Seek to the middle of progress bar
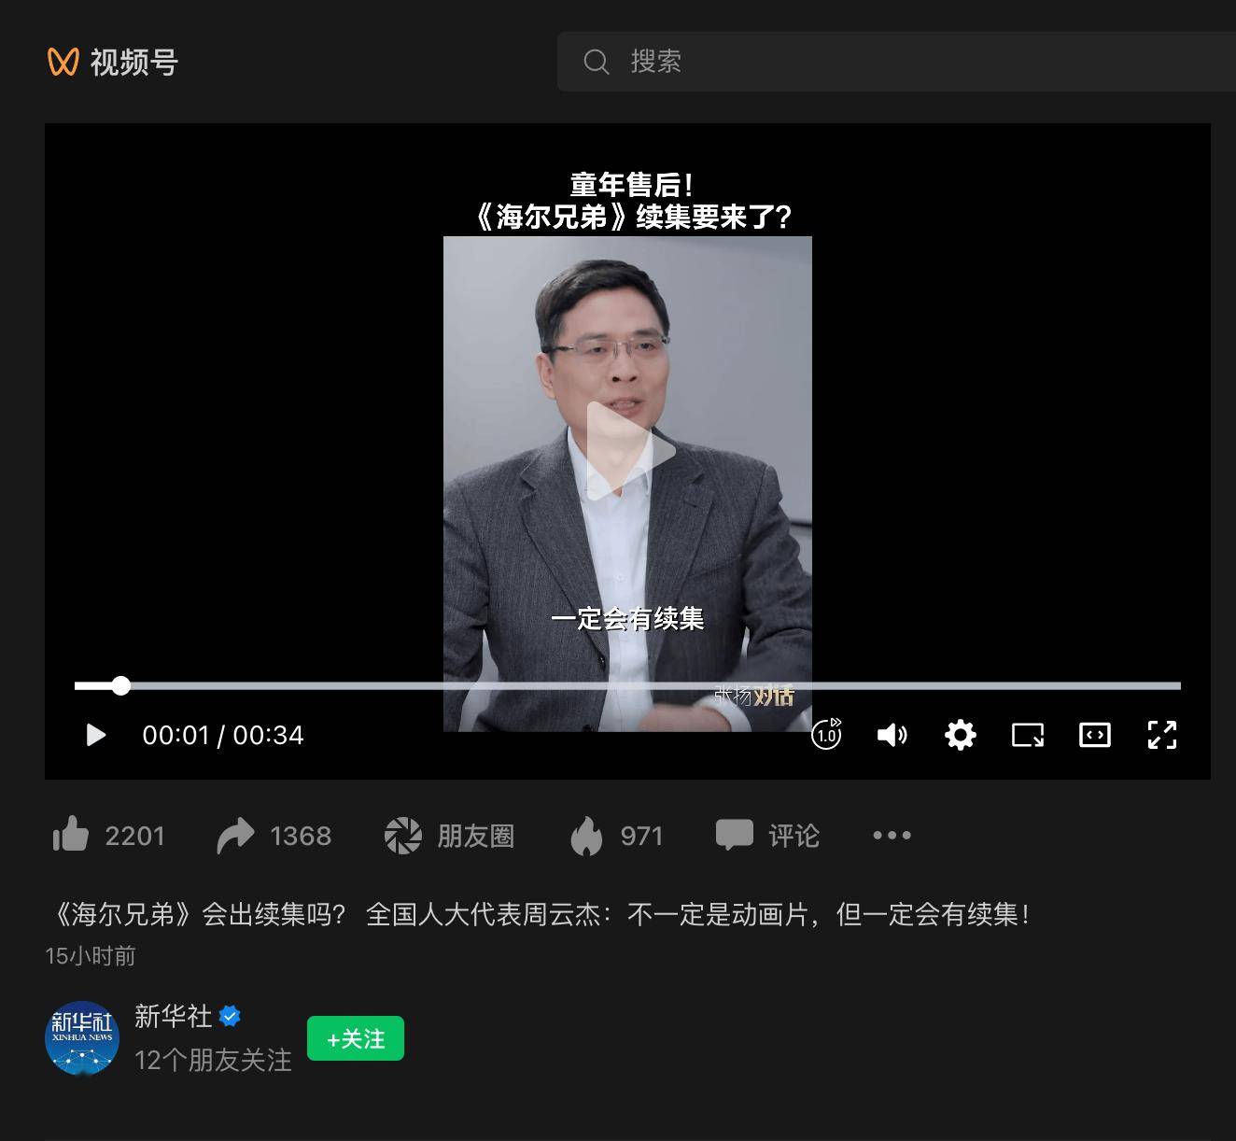This screenshot has width=1236, height=1141. (x=627, y=686)
